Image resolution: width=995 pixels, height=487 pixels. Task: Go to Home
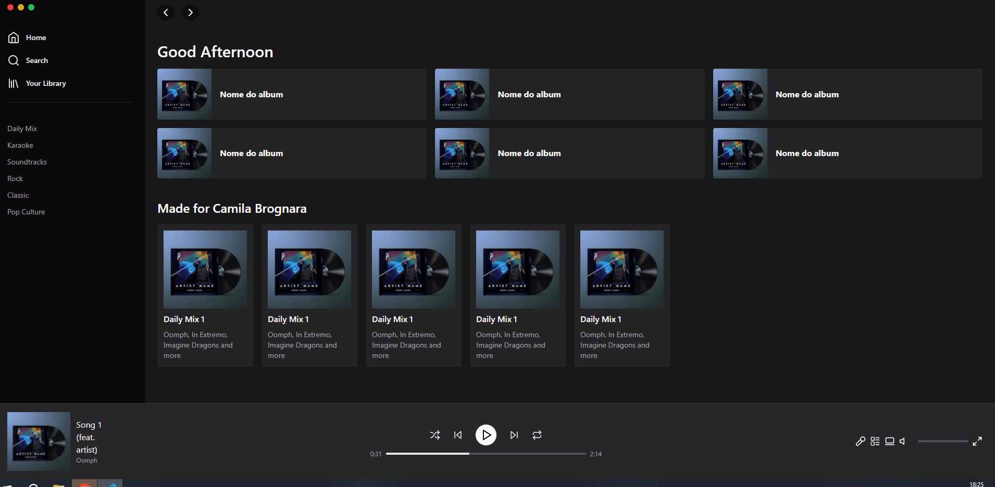click(35, 37)
